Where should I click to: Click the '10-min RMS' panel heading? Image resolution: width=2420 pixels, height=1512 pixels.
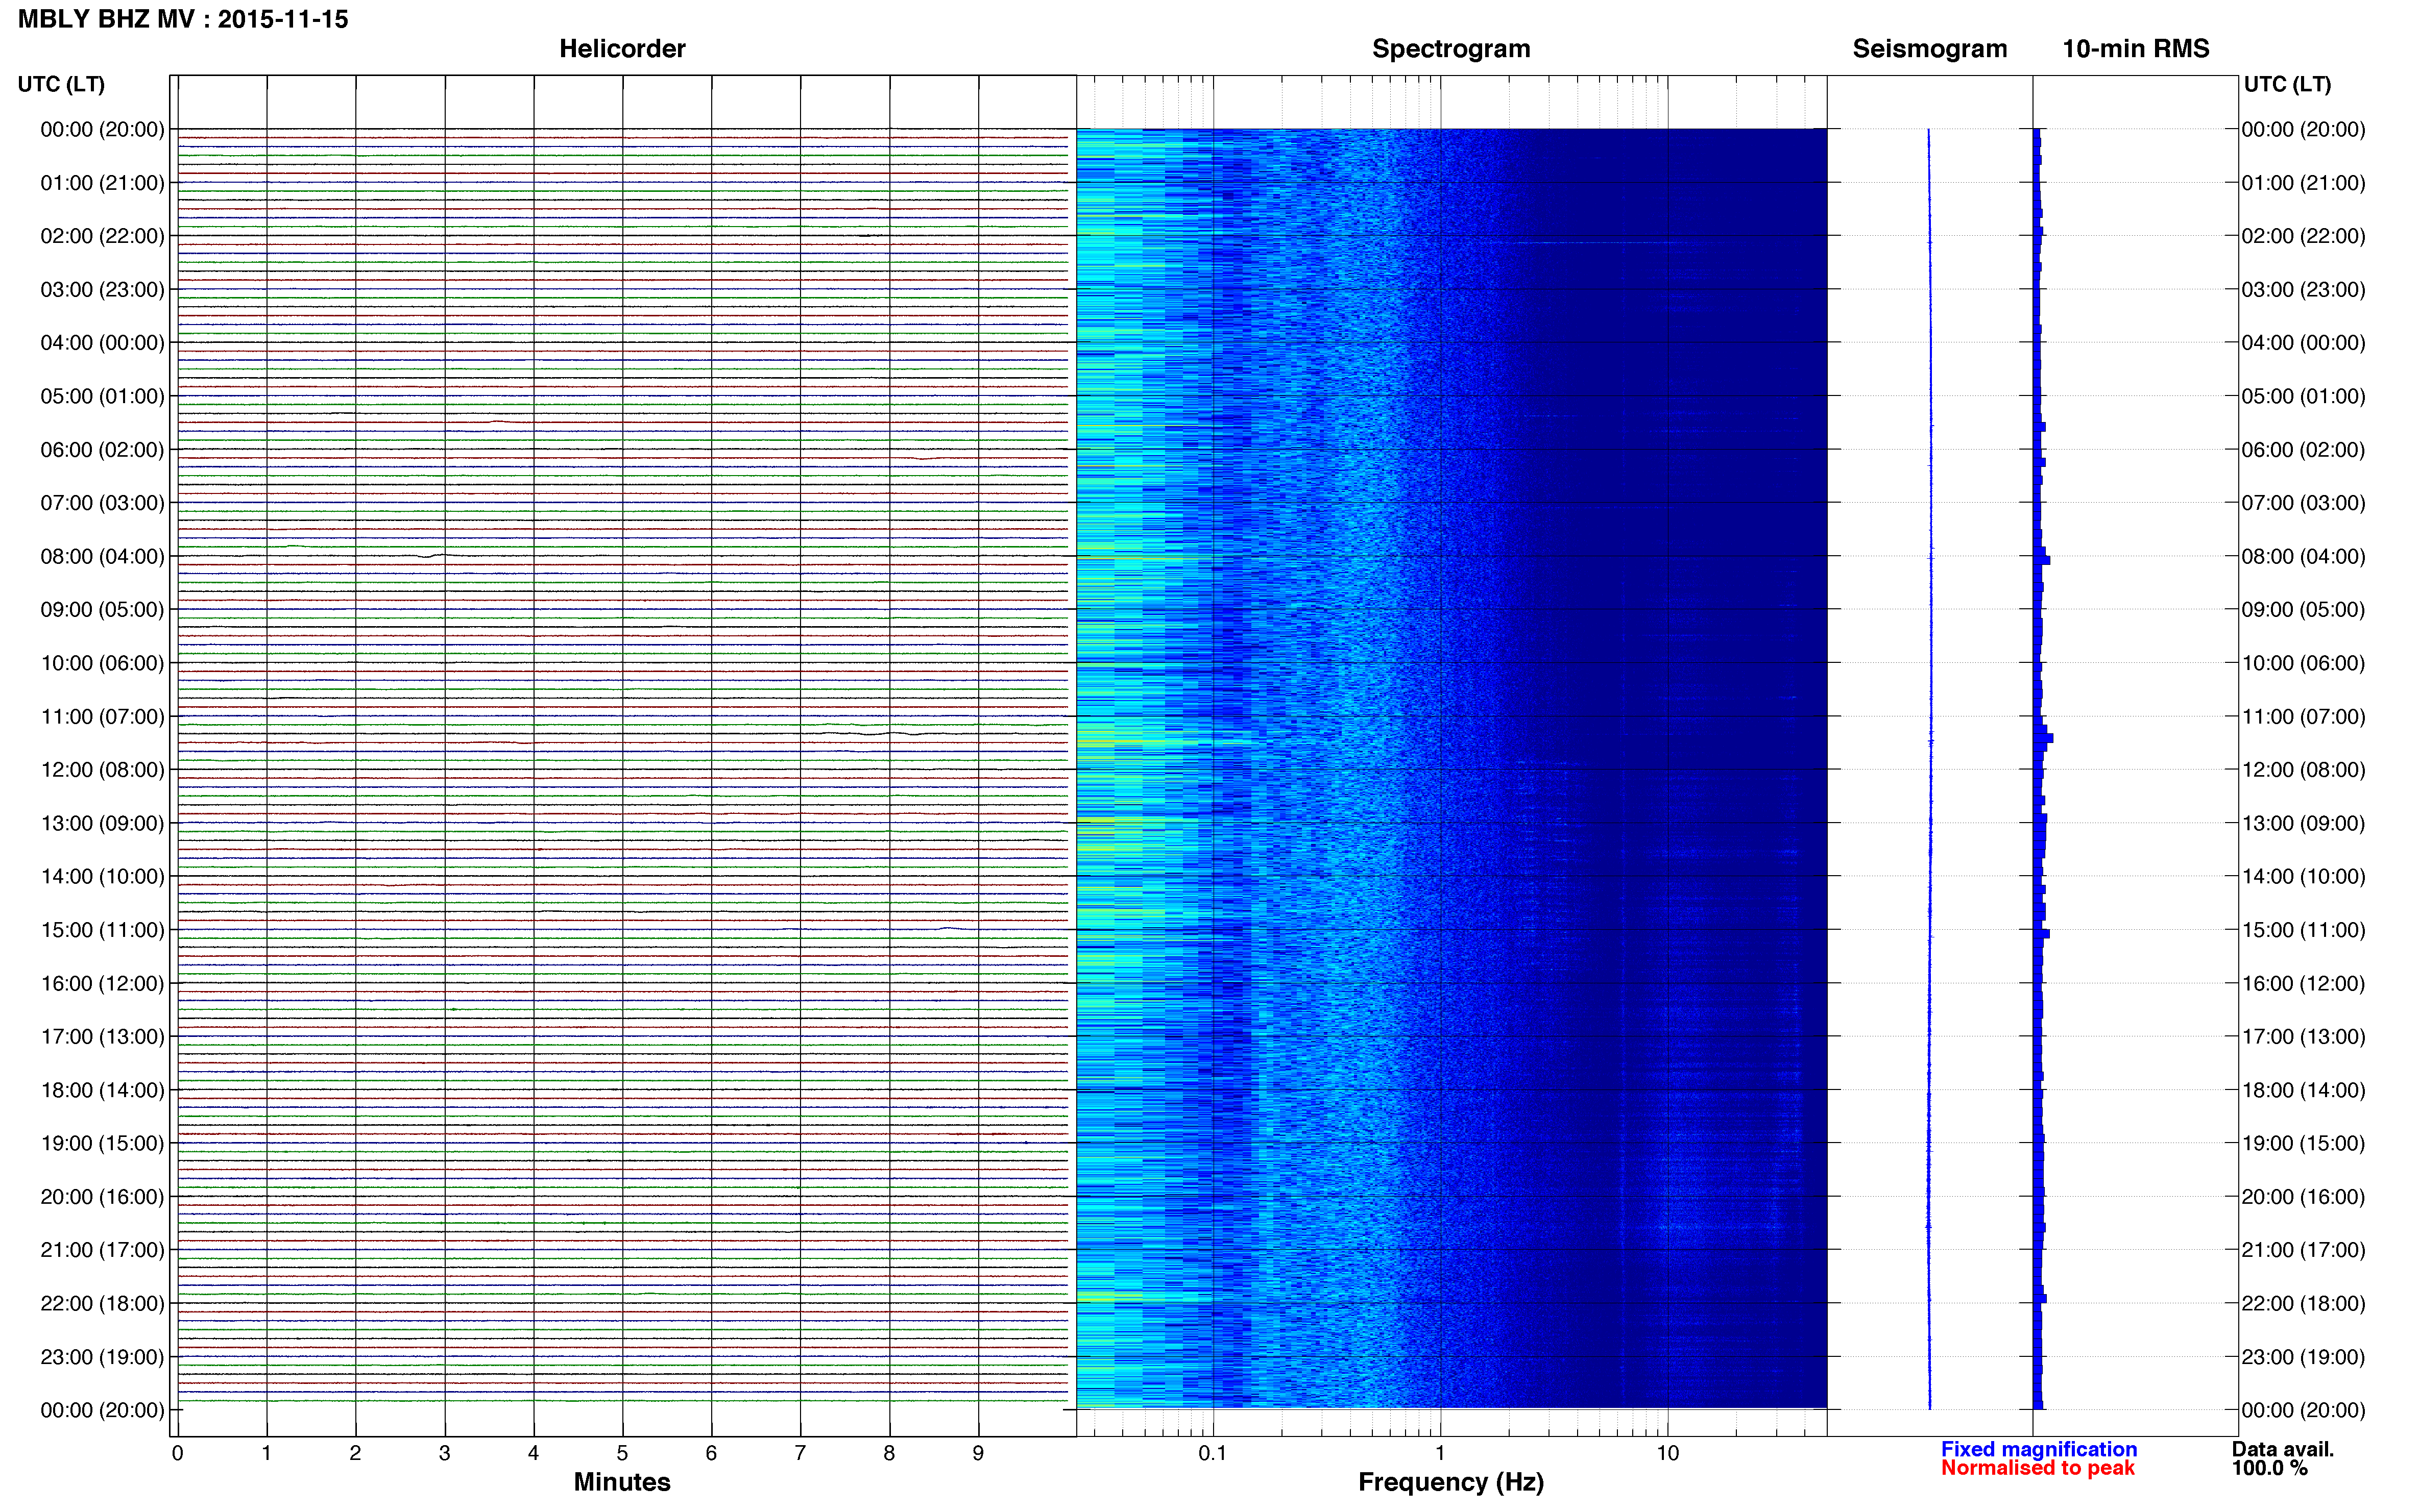[x=2136, y=49]
